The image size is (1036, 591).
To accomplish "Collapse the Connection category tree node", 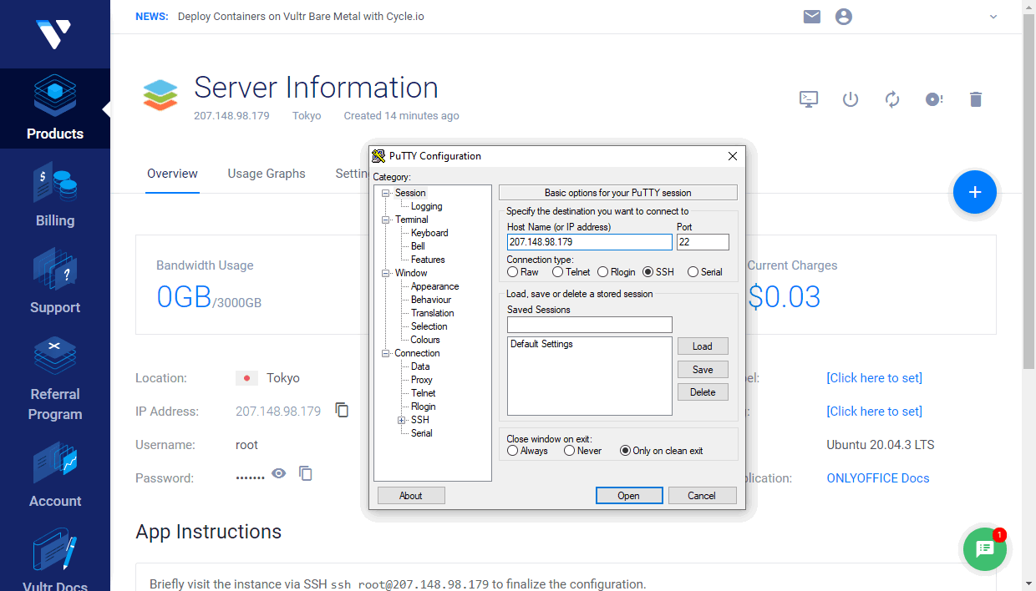I will (386, 353).
